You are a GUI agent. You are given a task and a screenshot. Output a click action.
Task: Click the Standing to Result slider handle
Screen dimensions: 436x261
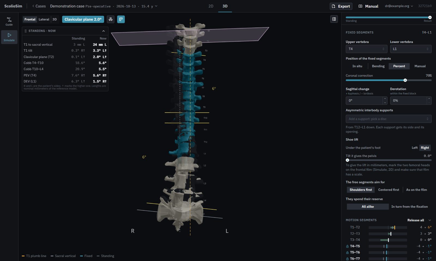click(x=430, y=17)
